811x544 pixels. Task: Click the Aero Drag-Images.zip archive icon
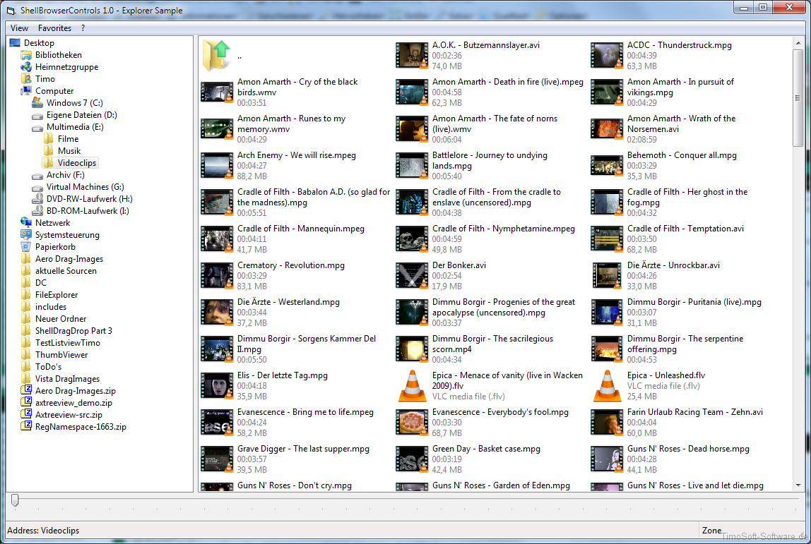pyautogui.click(x=26, y=391)
